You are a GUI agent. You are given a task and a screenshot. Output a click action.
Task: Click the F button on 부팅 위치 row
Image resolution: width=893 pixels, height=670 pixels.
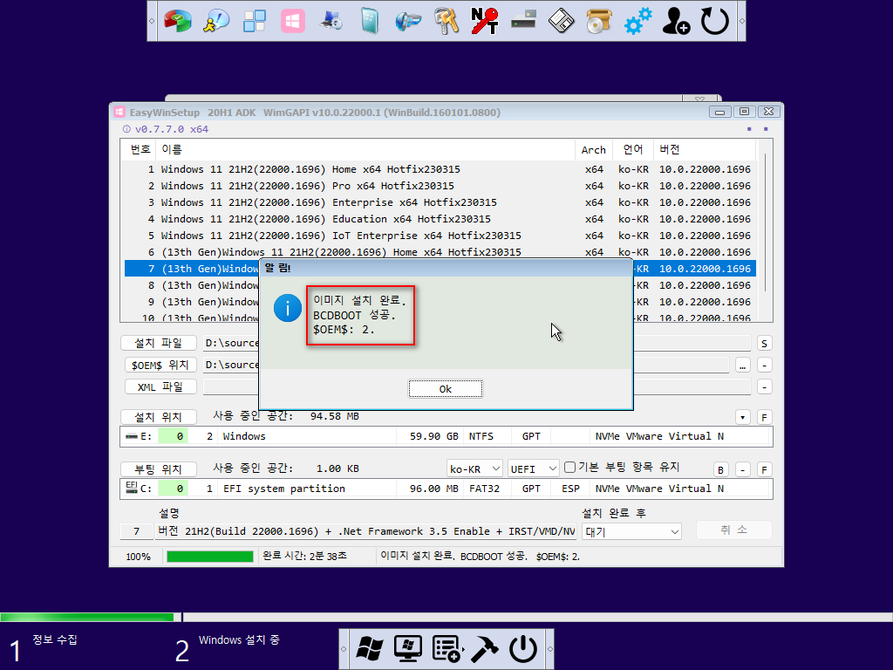tap(764, 470)
